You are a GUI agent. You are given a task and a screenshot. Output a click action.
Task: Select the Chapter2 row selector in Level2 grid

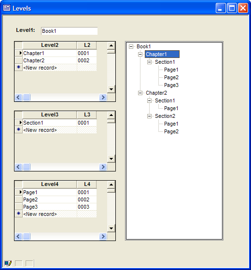point(18,60)
